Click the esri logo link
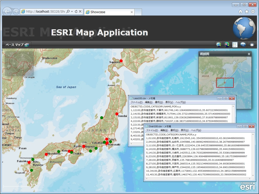The image size is (259, 194). pos(247,186)
